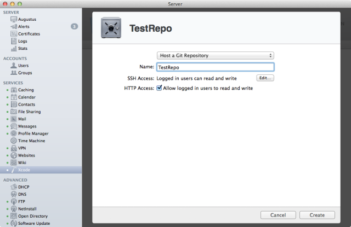Viewport: 351px width, 227px height.
Task: Select the Certificates label in sidebar
Action: [x=29, y=34]
